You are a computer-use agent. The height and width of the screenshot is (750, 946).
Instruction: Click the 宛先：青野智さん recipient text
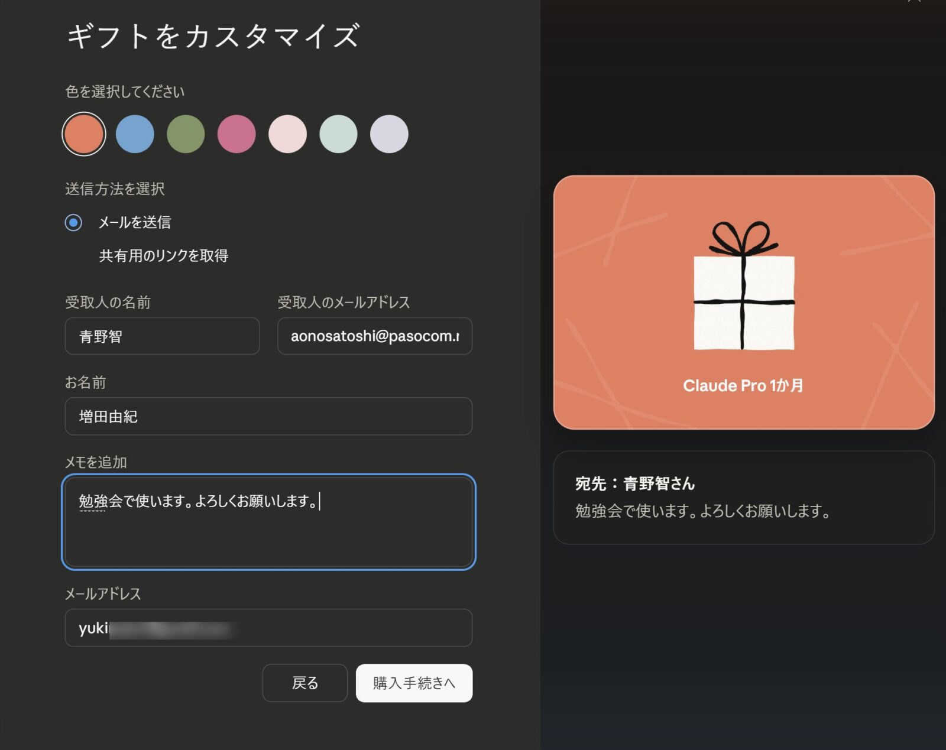(x=635, y=484)
